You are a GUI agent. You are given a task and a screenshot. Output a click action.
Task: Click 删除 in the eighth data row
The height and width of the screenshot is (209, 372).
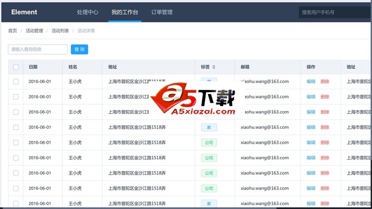(x=325, y=188)
